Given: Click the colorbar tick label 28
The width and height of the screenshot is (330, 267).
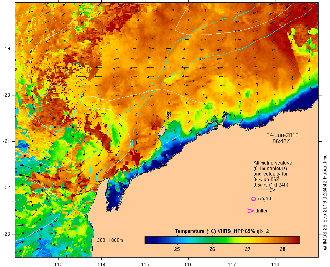Looking at the screenshot, I should coord(282,249).
